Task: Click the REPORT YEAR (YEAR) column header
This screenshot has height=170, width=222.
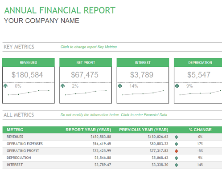Action: tap(88, 130)
